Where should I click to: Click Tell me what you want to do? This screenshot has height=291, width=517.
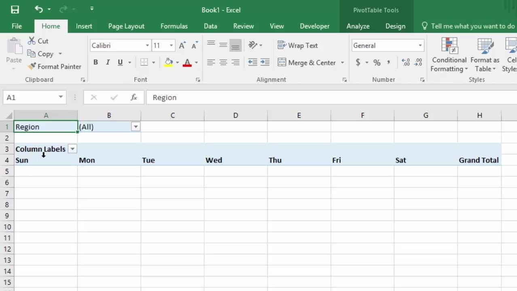pyautogui.click(x=469, y=26)
